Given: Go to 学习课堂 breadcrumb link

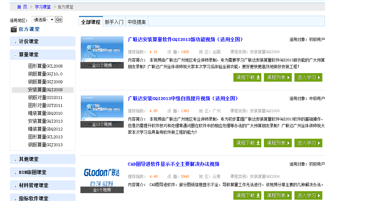Looking at the screenshot, I should 43,7.
